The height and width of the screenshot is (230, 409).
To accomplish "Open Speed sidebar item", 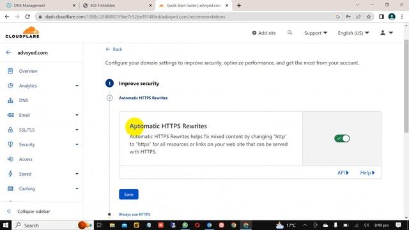I will tap(25, 174).
